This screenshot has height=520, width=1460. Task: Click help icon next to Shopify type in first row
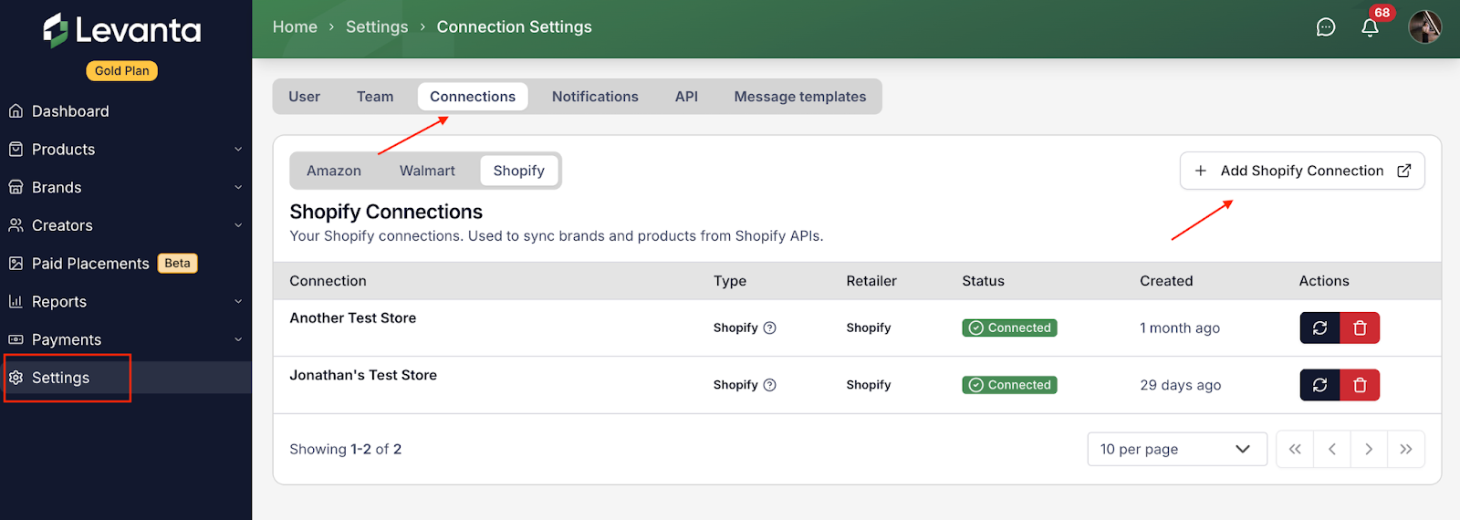tap(769, 328)
